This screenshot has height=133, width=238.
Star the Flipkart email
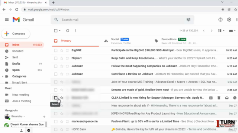[62, 58]
